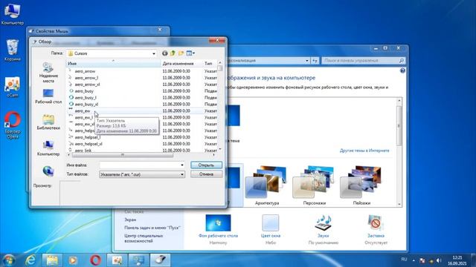Select the Network globe icon in dialog sidebar
Viewport: 476px width, 267px height.
[x=48, y=171]
